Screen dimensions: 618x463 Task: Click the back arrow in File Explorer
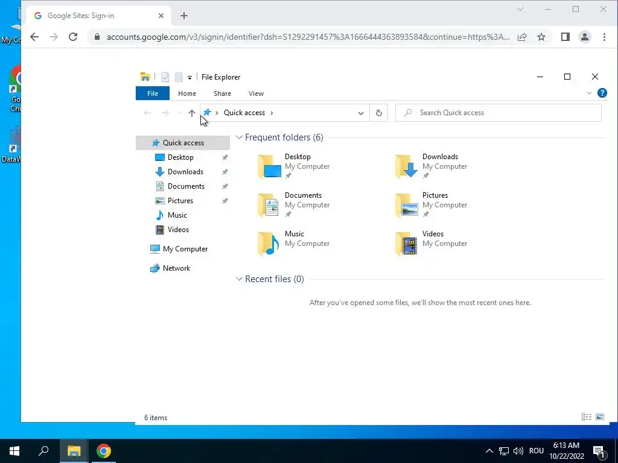[147, 113]
